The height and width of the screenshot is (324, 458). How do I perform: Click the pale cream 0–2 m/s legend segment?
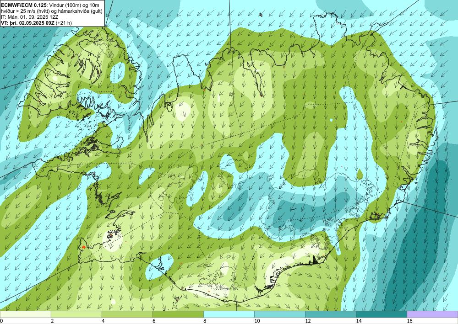click(25, 314)
